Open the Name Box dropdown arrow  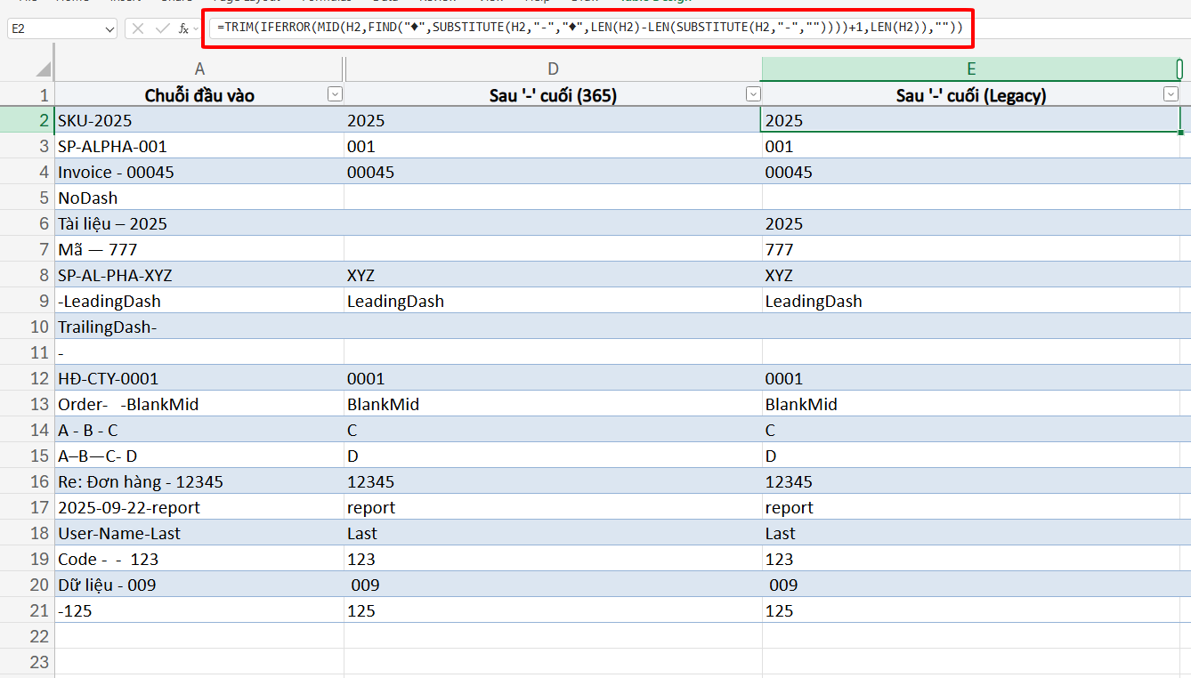click(109, 29)
